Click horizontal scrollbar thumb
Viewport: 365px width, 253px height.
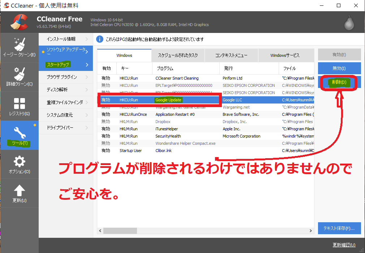coord(120,231)
